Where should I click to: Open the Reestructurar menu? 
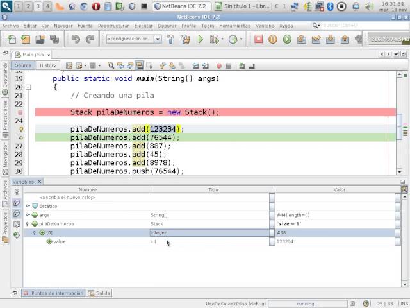113,26
